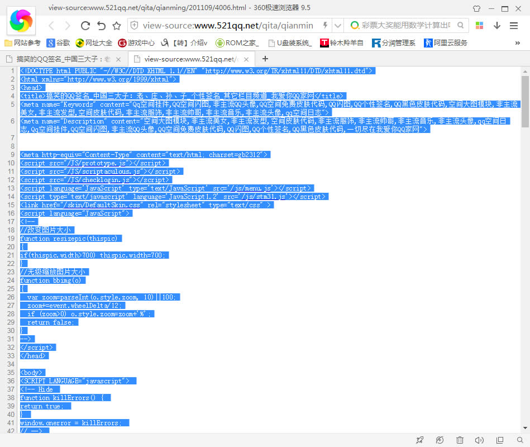Open the 阿里云服务 bookmark
Screen dimensions: 530x447
[446, 43]
